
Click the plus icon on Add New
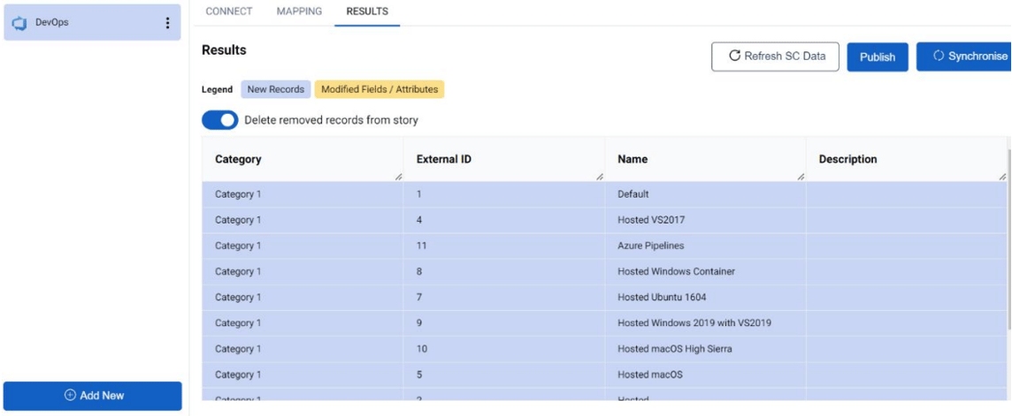[71, 396]
